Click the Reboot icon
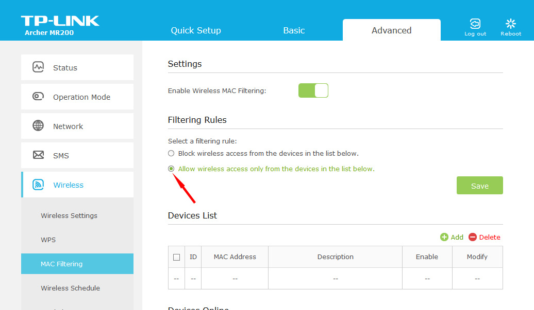This screenshot has width=534, height=310. (x=511, y=24)
